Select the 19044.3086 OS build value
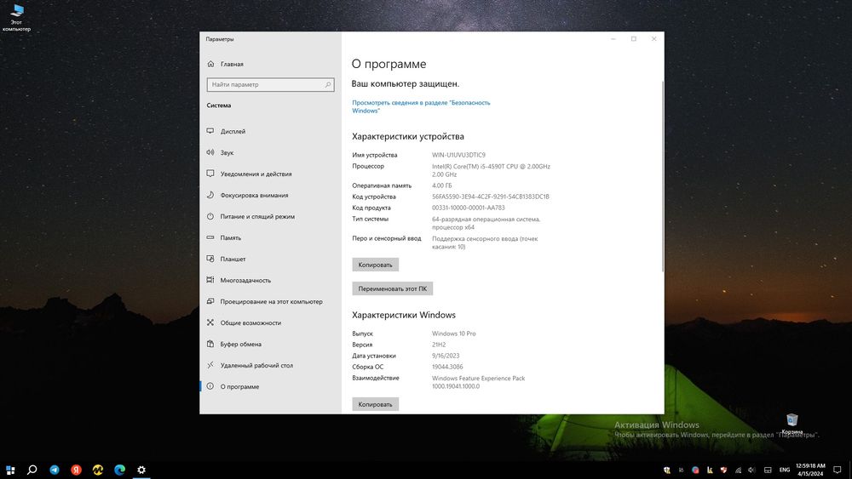The width and height of the screenshot is (852, 479). tap(447, 367)
